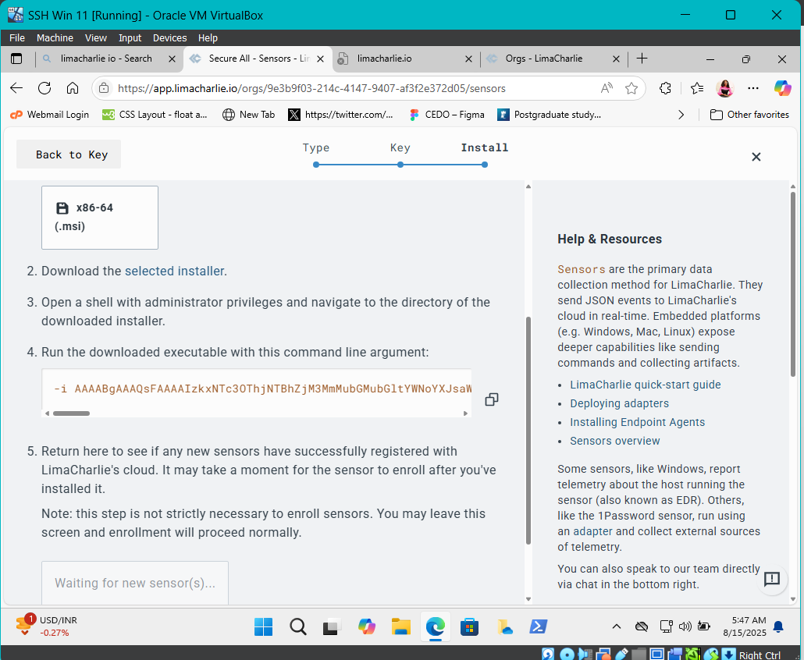Open Task View on taskbar
This screenshot has height=660, width=804.
[x=332, y=626]
